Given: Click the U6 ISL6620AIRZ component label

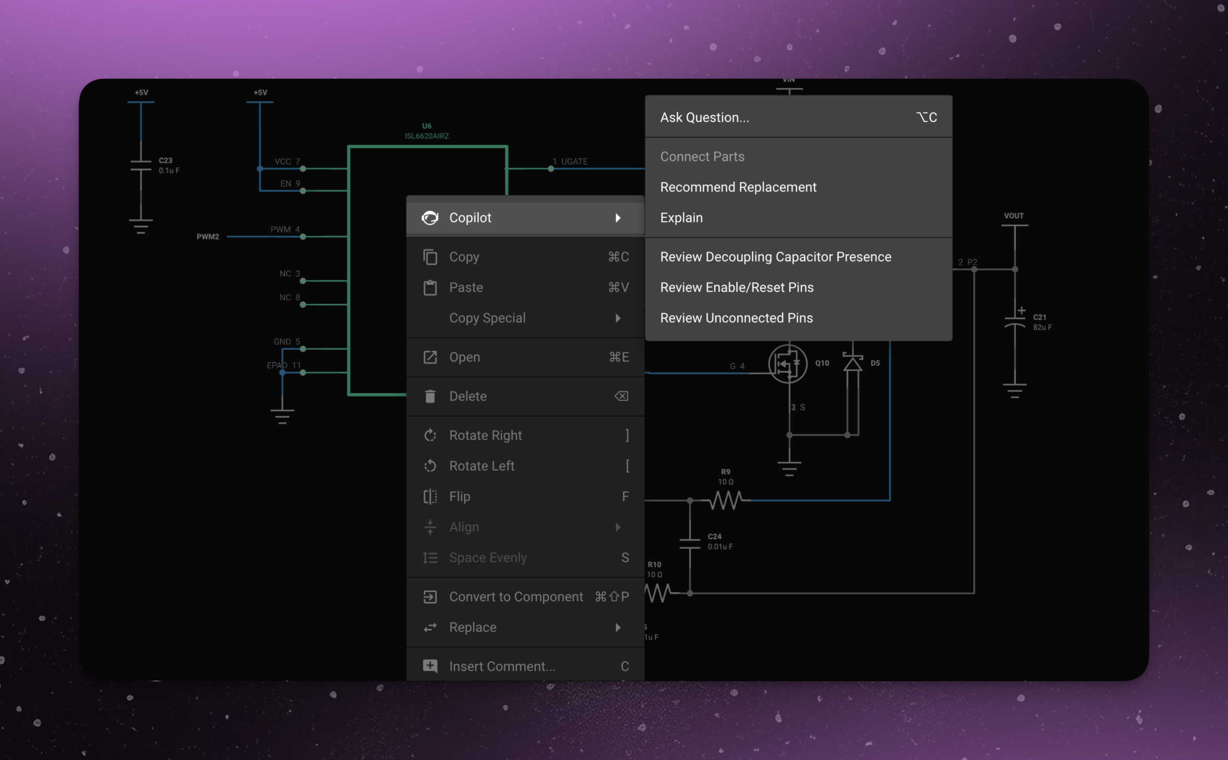Looking at the screenshot, I should click(x=426, y=131).
